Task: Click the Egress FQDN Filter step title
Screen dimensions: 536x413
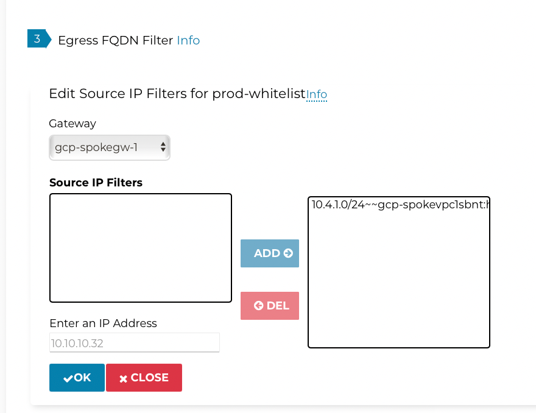Action: [x=115, y=40]
